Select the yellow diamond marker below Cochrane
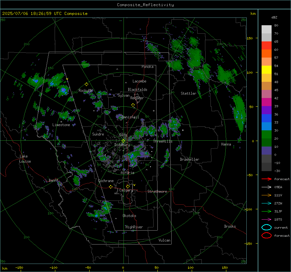 pos(111,187)
